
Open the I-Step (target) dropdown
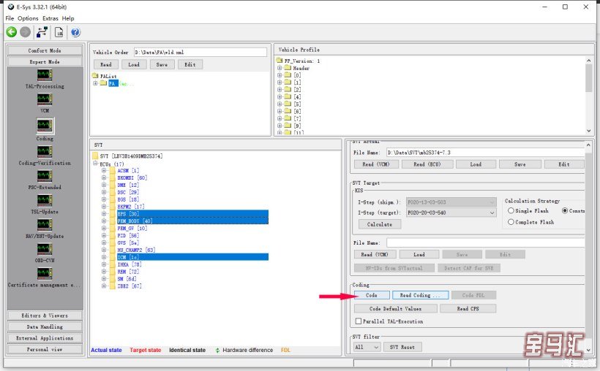(491, 213)
